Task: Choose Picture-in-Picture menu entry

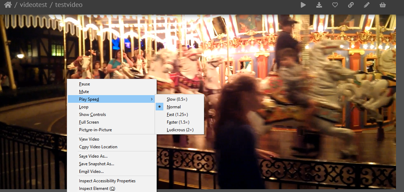Action: coord(111,130)
